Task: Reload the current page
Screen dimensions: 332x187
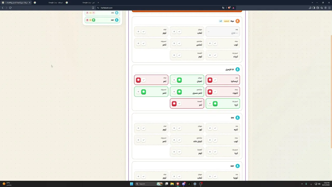Action: (x=10, y=8)
